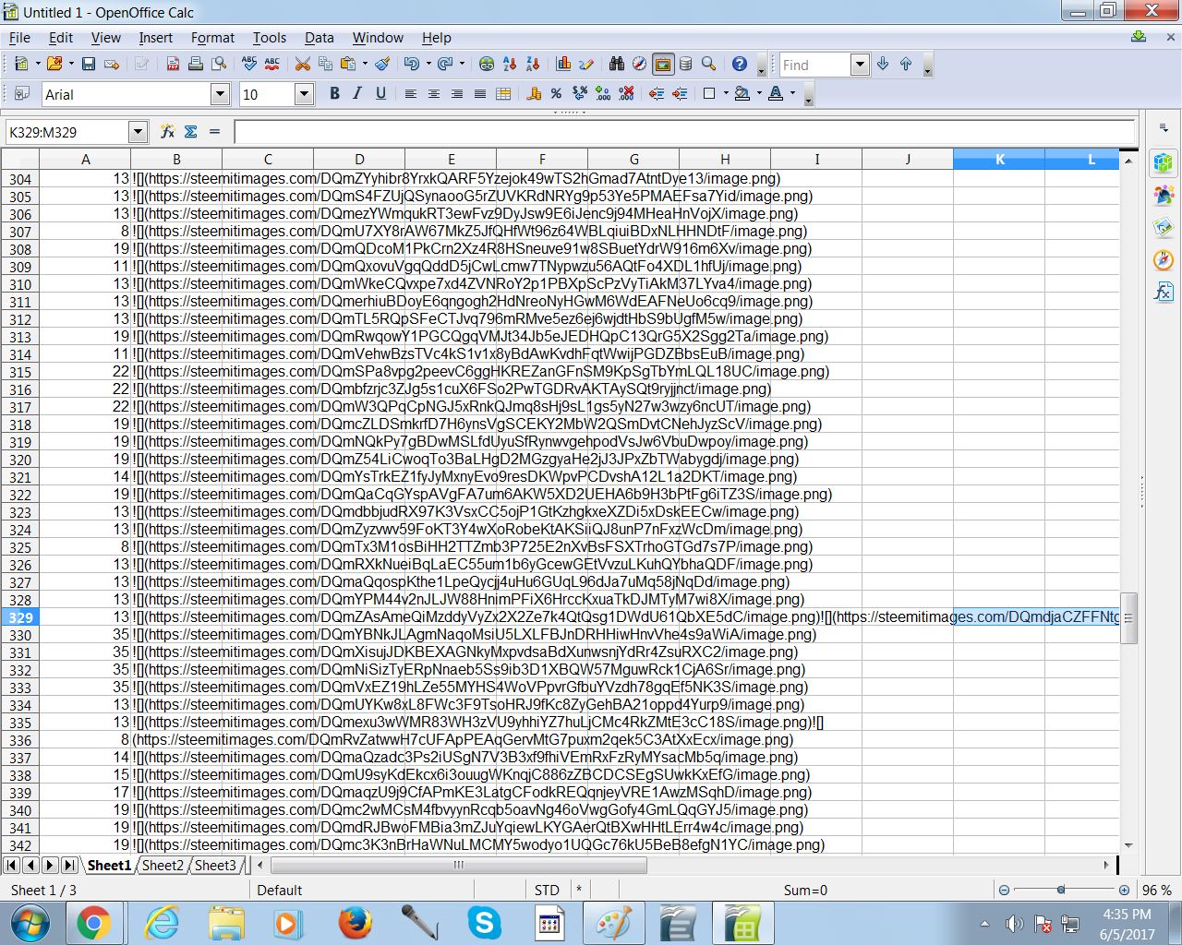Toggle Center Horizontally alignment
This screenshot has width=1182, height=945.
pyautogui.click(x=434, y=93)
